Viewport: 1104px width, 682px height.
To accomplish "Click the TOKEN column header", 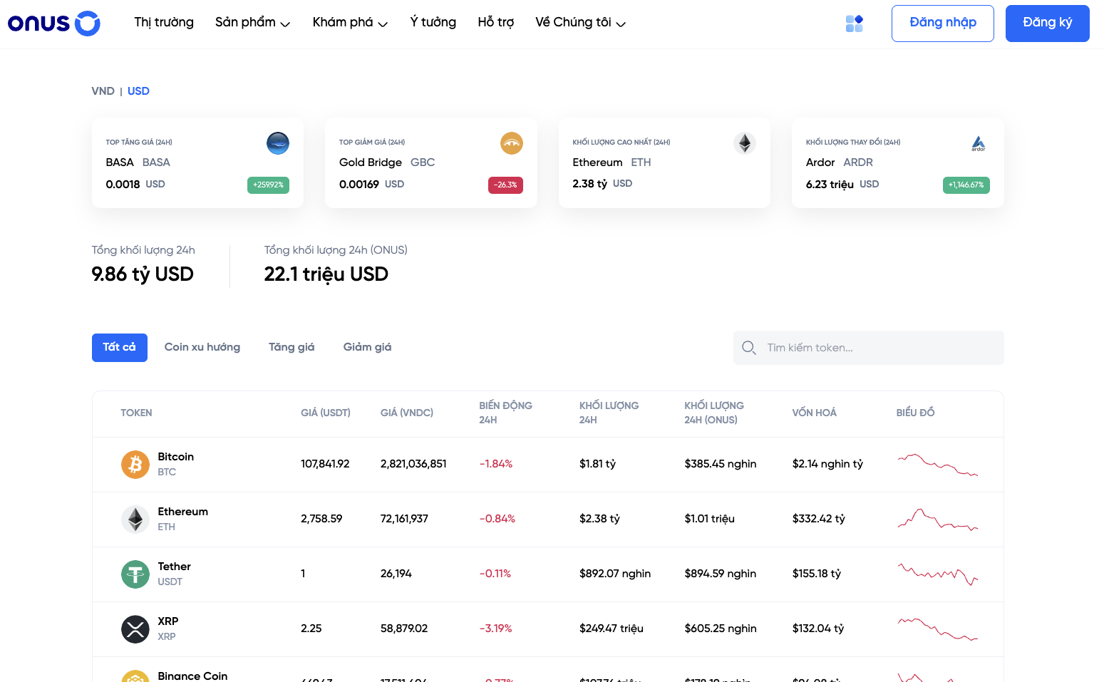I will (x=136, y=413).
